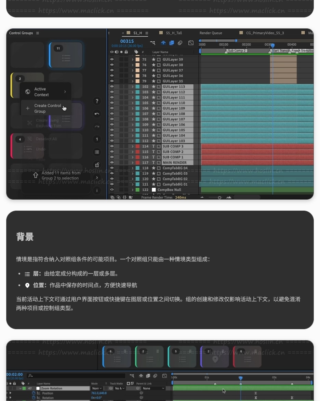Hide MAIN RENDER layer eye icon
This screenshot has width=320, height=401.
(112, 162)
